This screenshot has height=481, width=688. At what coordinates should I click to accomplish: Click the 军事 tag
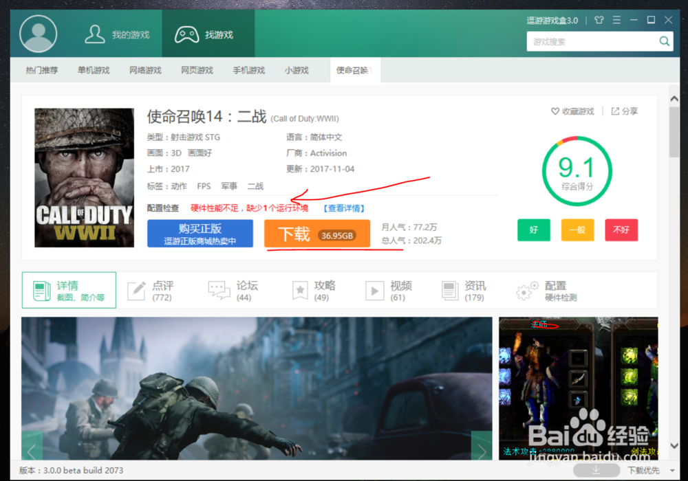click(229, 186)
